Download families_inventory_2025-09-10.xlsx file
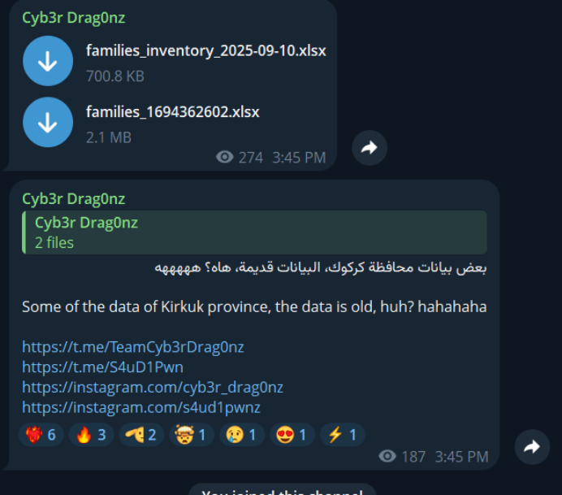This screenshot has width=562, height=495. 48,61
